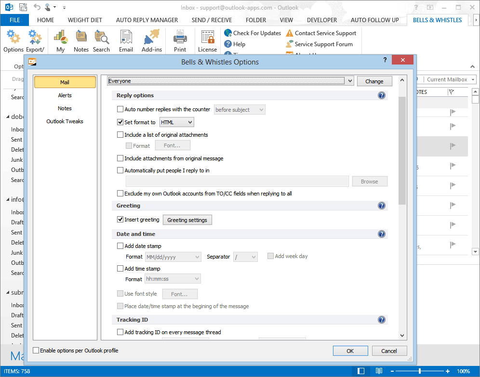Screen dimensions: 480x377
Task: Uncheck the Set format to checkbox
Action: (120, 122)
